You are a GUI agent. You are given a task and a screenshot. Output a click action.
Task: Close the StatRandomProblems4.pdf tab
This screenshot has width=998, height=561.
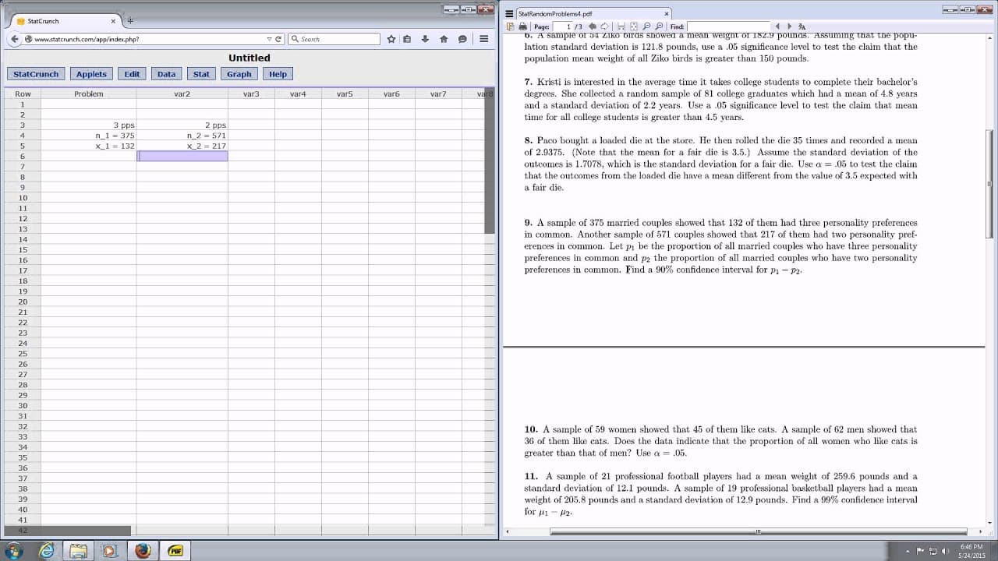click(667, 13)
